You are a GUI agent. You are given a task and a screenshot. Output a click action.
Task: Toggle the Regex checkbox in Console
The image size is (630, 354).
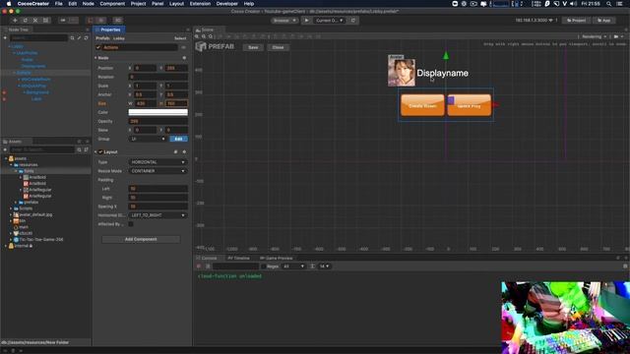264,266
